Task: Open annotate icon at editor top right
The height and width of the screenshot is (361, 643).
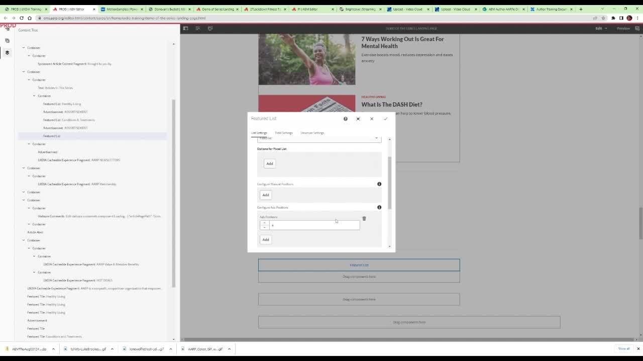Action: 637,28
